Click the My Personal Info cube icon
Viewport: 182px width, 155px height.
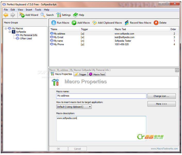18,35
